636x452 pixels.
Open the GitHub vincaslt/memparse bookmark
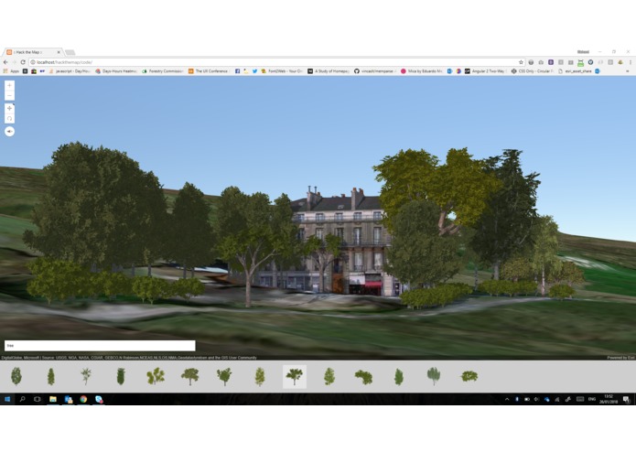(x=375, y=71)
